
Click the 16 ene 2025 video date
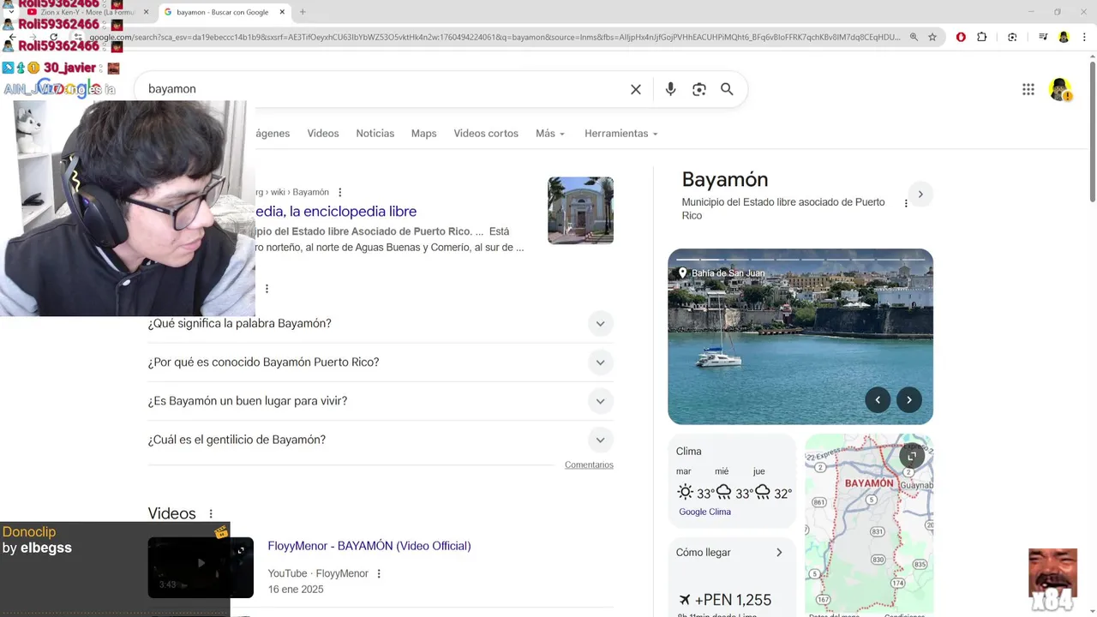click(x=297, y=590)
